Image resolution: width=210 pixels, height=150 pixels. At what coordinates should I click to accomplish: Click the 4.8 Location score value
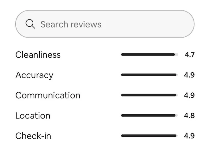(x=189, y=115)
